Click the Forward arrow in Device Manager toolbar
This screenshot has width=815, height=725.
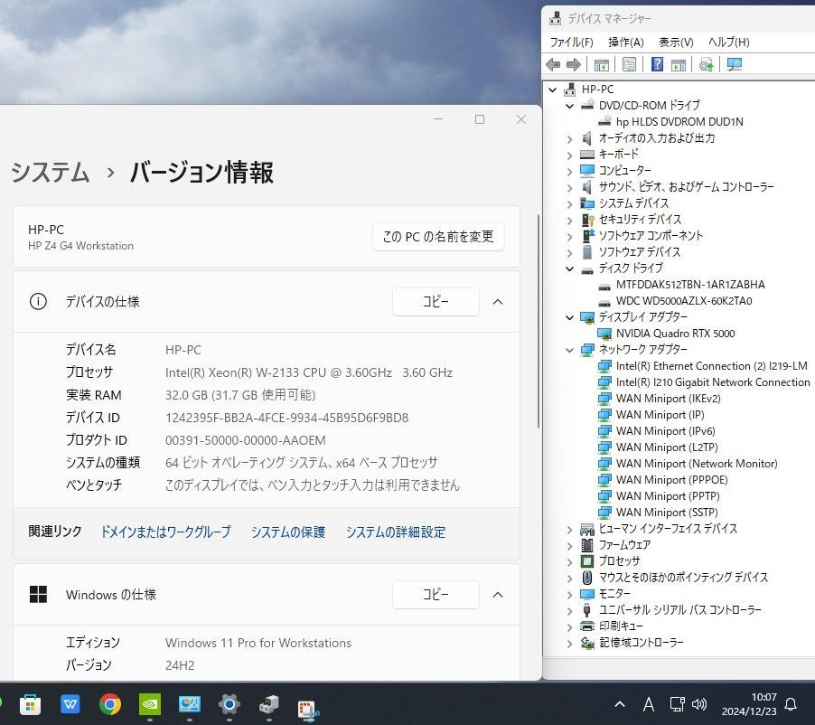[x=574, y=64]
